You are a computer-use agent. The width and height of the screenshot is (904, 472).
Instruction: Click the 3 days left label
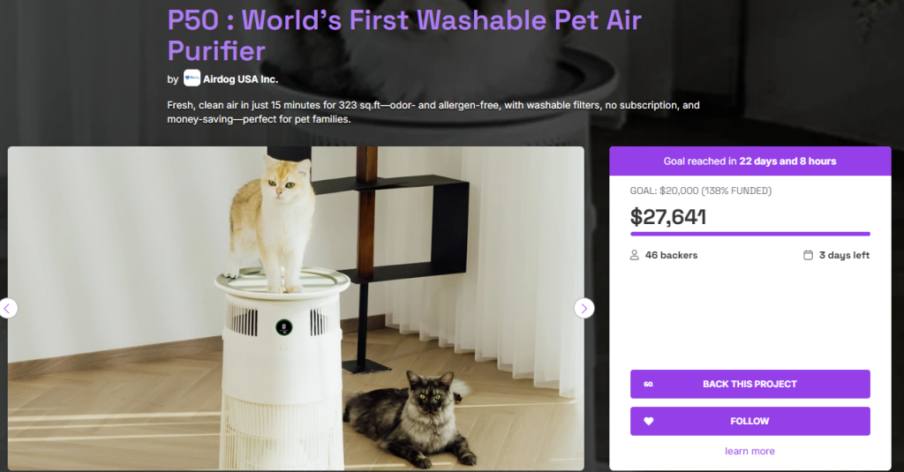[x=844, y=255]
